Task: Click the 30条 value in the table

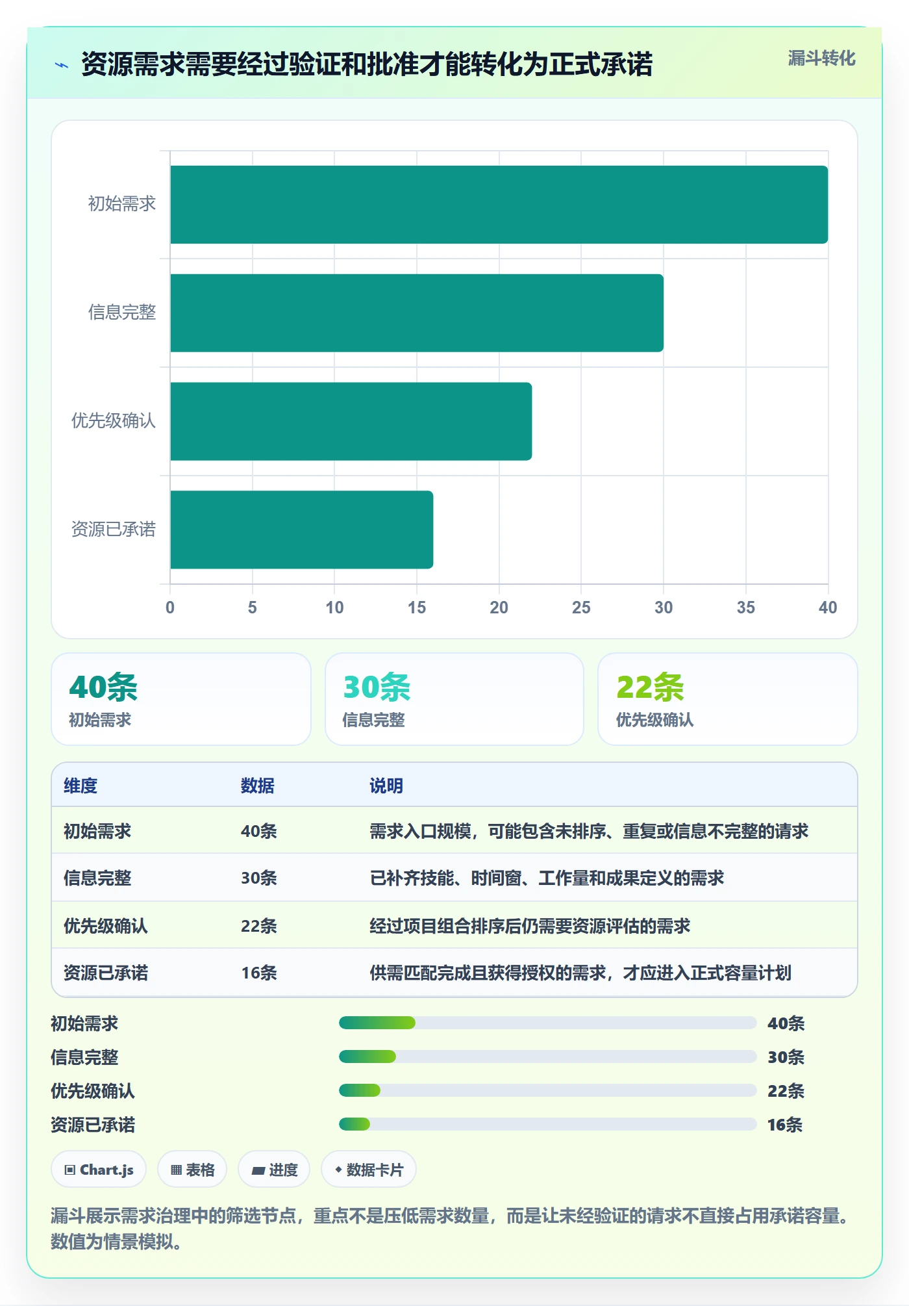Action: tap(259, 878)
